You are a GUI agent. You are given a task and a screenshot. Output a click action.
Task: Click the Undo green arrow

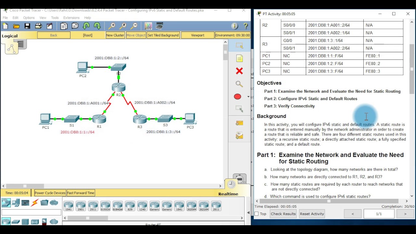86,26
